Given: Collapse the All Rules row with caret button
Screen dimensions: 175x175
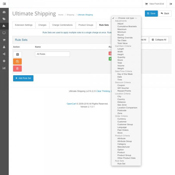Looking at the screenshot, I should point(17,54).
